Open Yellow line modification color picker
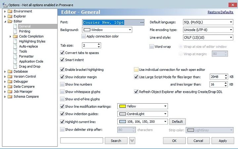 coord(142,106)
